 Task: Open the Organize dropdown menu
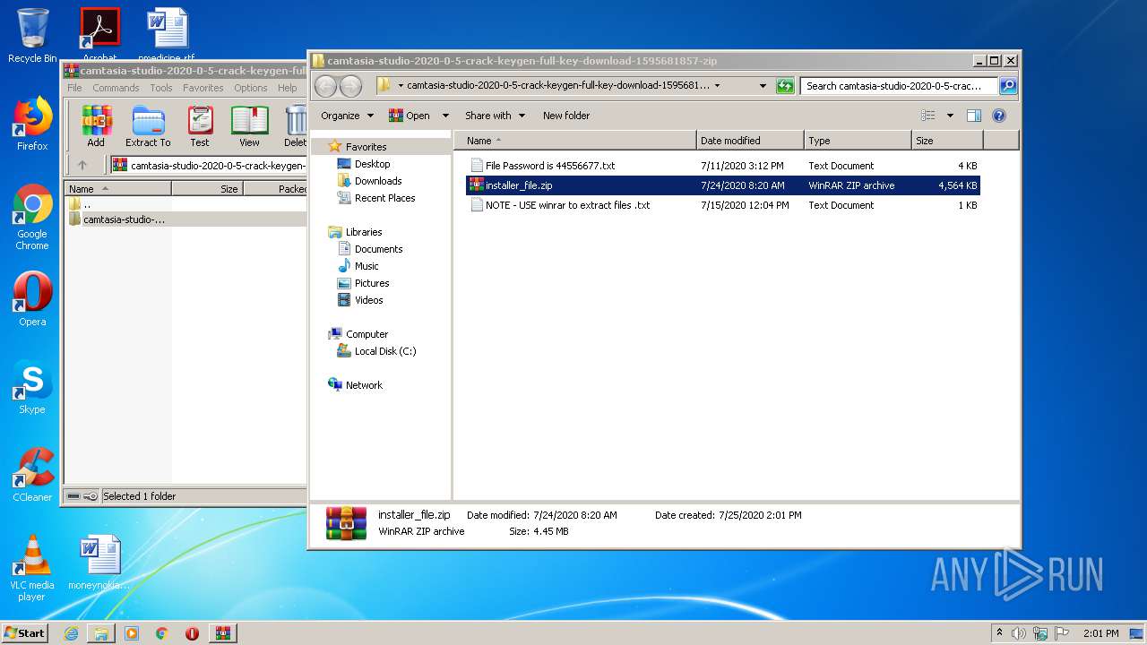pyautogui.click(x=347, y=116)
